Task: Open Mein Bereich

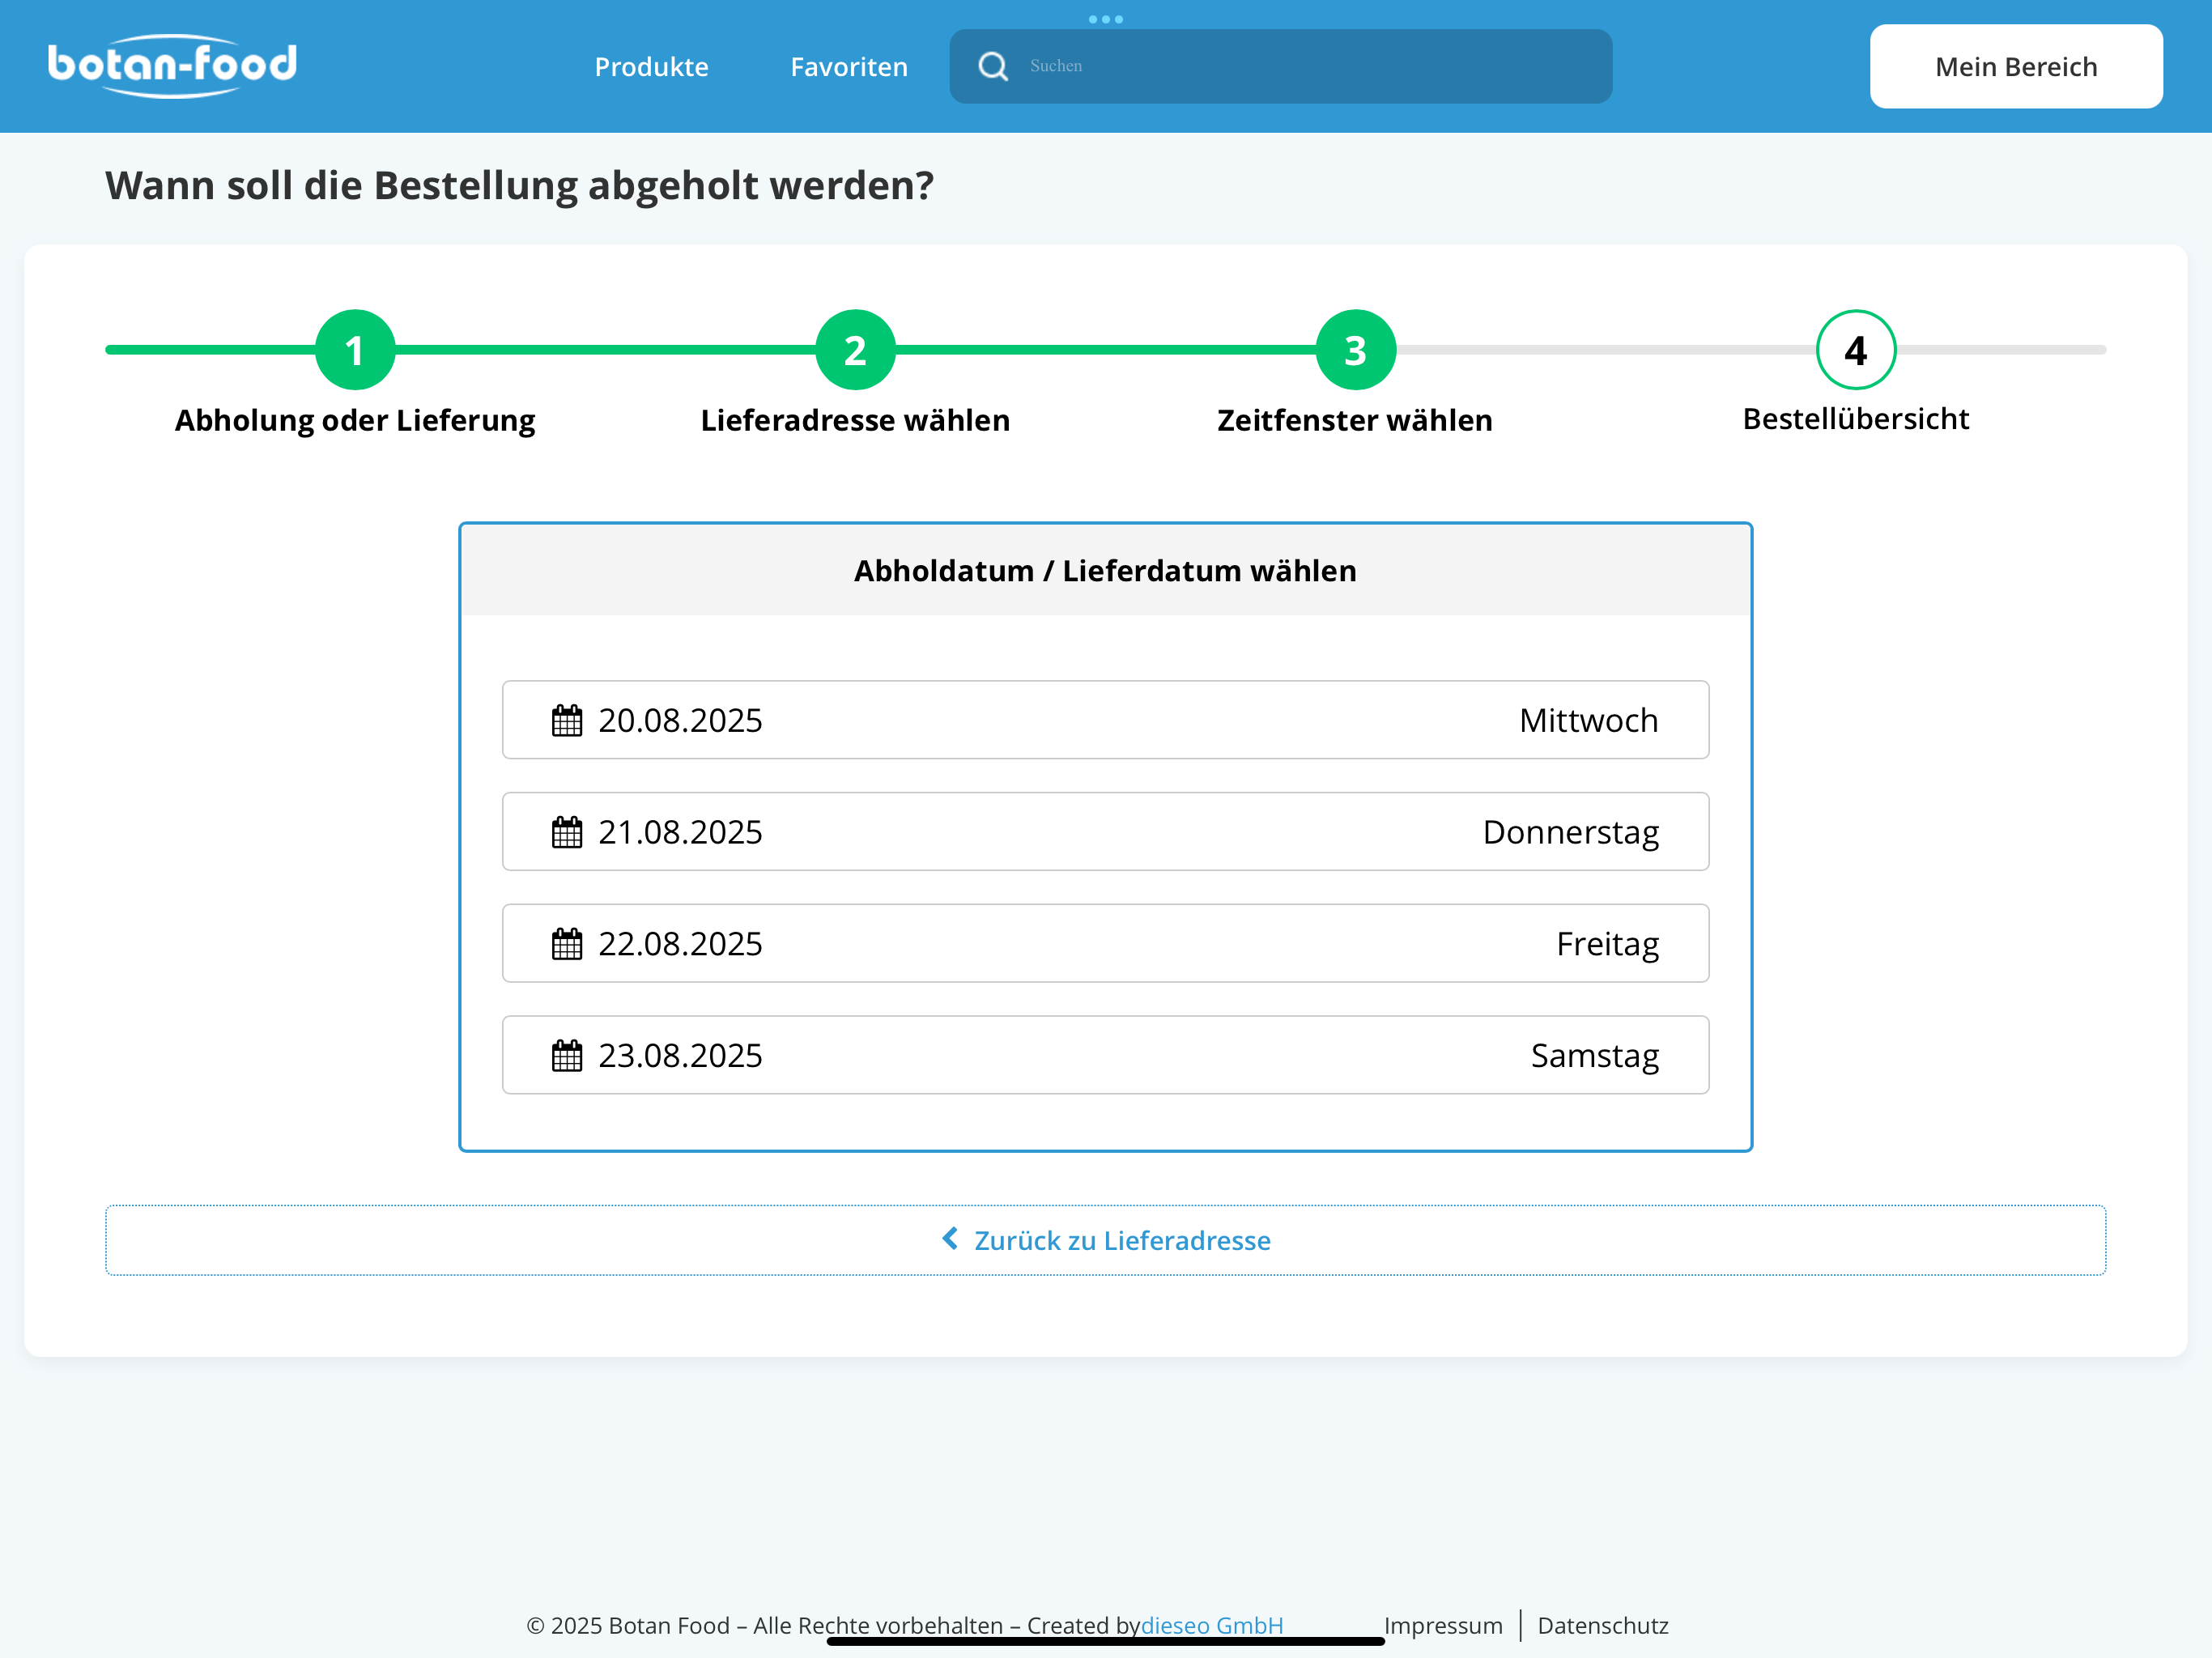Action: coord(2016,67)
